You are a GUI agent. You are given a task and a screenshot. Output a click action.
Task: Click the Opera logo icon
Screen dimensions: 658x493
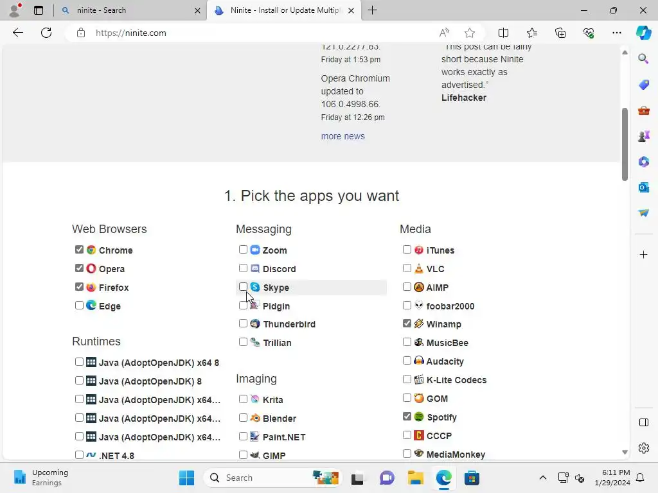click(x=91, y=268)
